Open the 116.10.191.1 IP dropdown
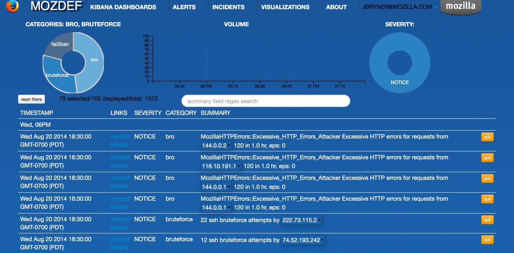This screenshot has width=514, height=253. [x=221, y=166]
